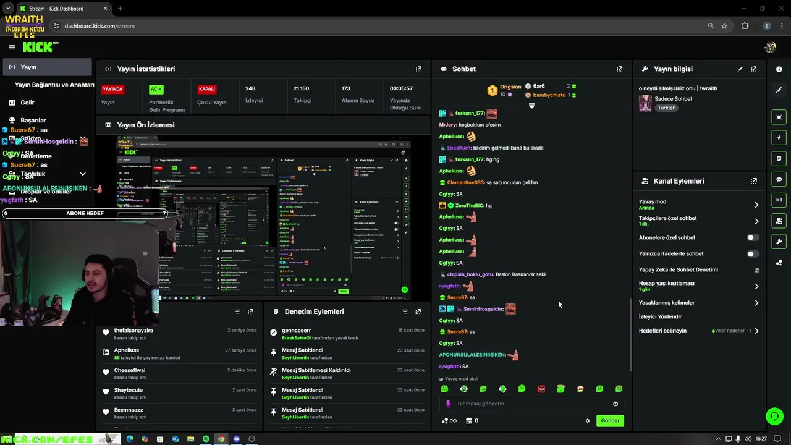Click the Turkish language tag

[x=666, y=108]
